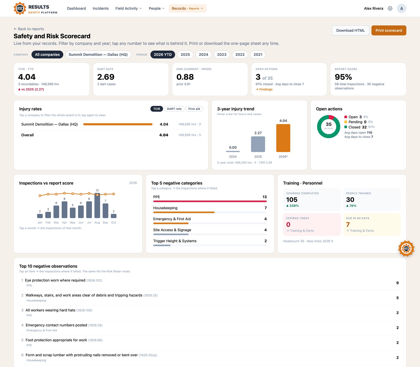Open Training & Certs under Due in 60 Days
The width and height of the screenshot is (420, 367).
click(360, 231)
